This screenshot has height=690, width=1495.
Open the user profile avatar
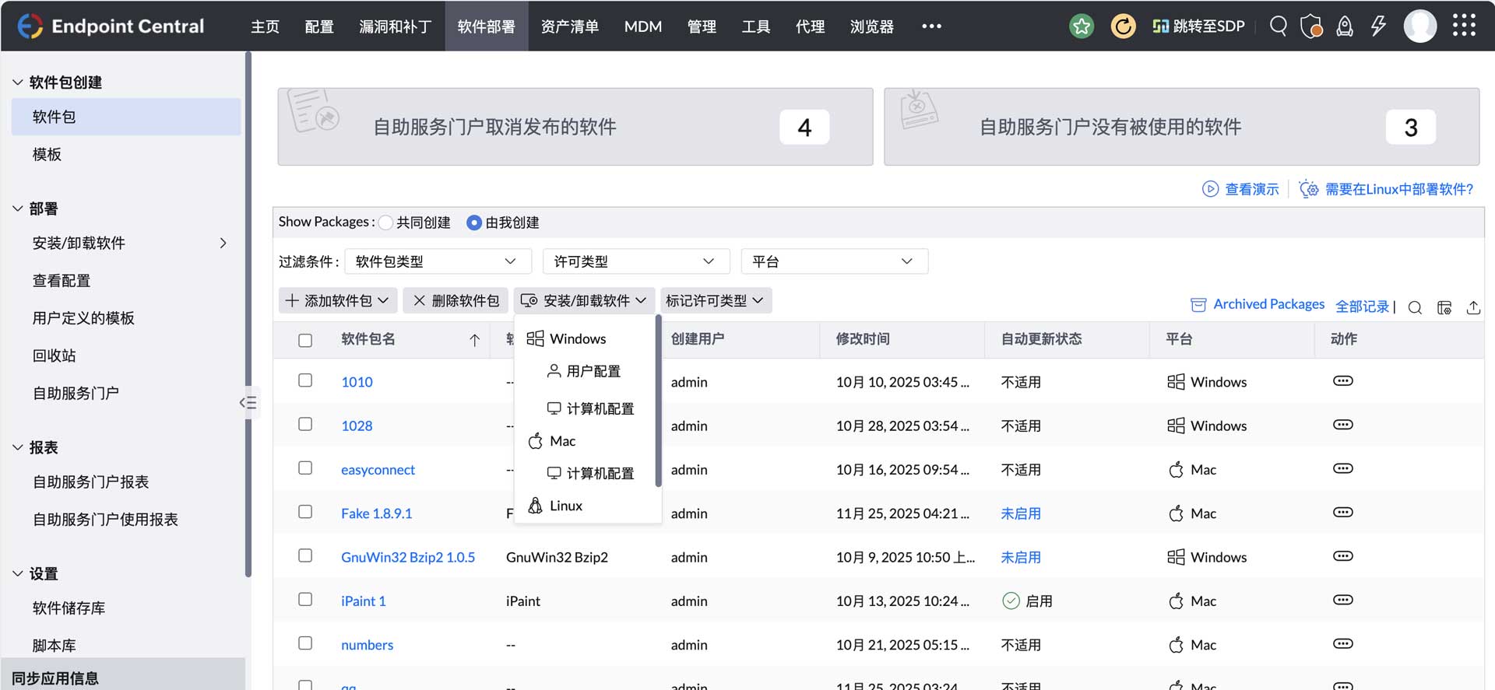(x=1420, y=26)
